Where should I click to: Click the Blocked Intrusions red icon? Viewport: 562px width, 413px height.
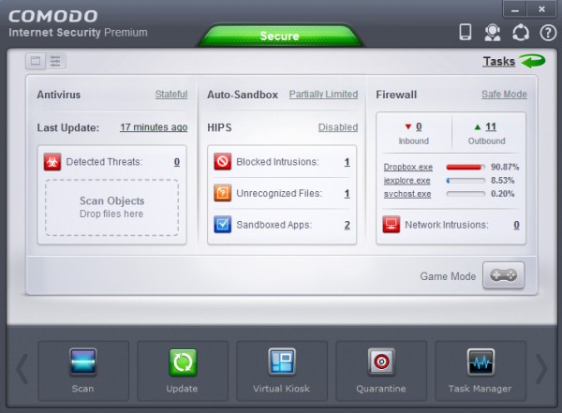[223, 161]
